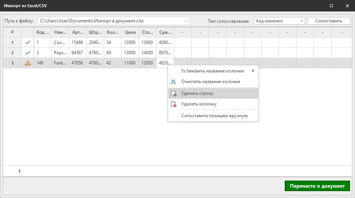Click the green 'Перенести в документ' button
355x198 pixels.
(x=317, y=186)
